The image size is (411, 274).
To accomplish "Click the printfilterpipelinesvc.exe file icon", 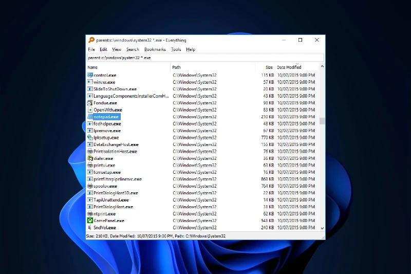I will (x=90, y=179).
